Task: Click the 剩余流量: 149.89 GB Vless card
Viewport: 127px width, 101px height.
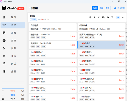Action: tap(53, 36)
